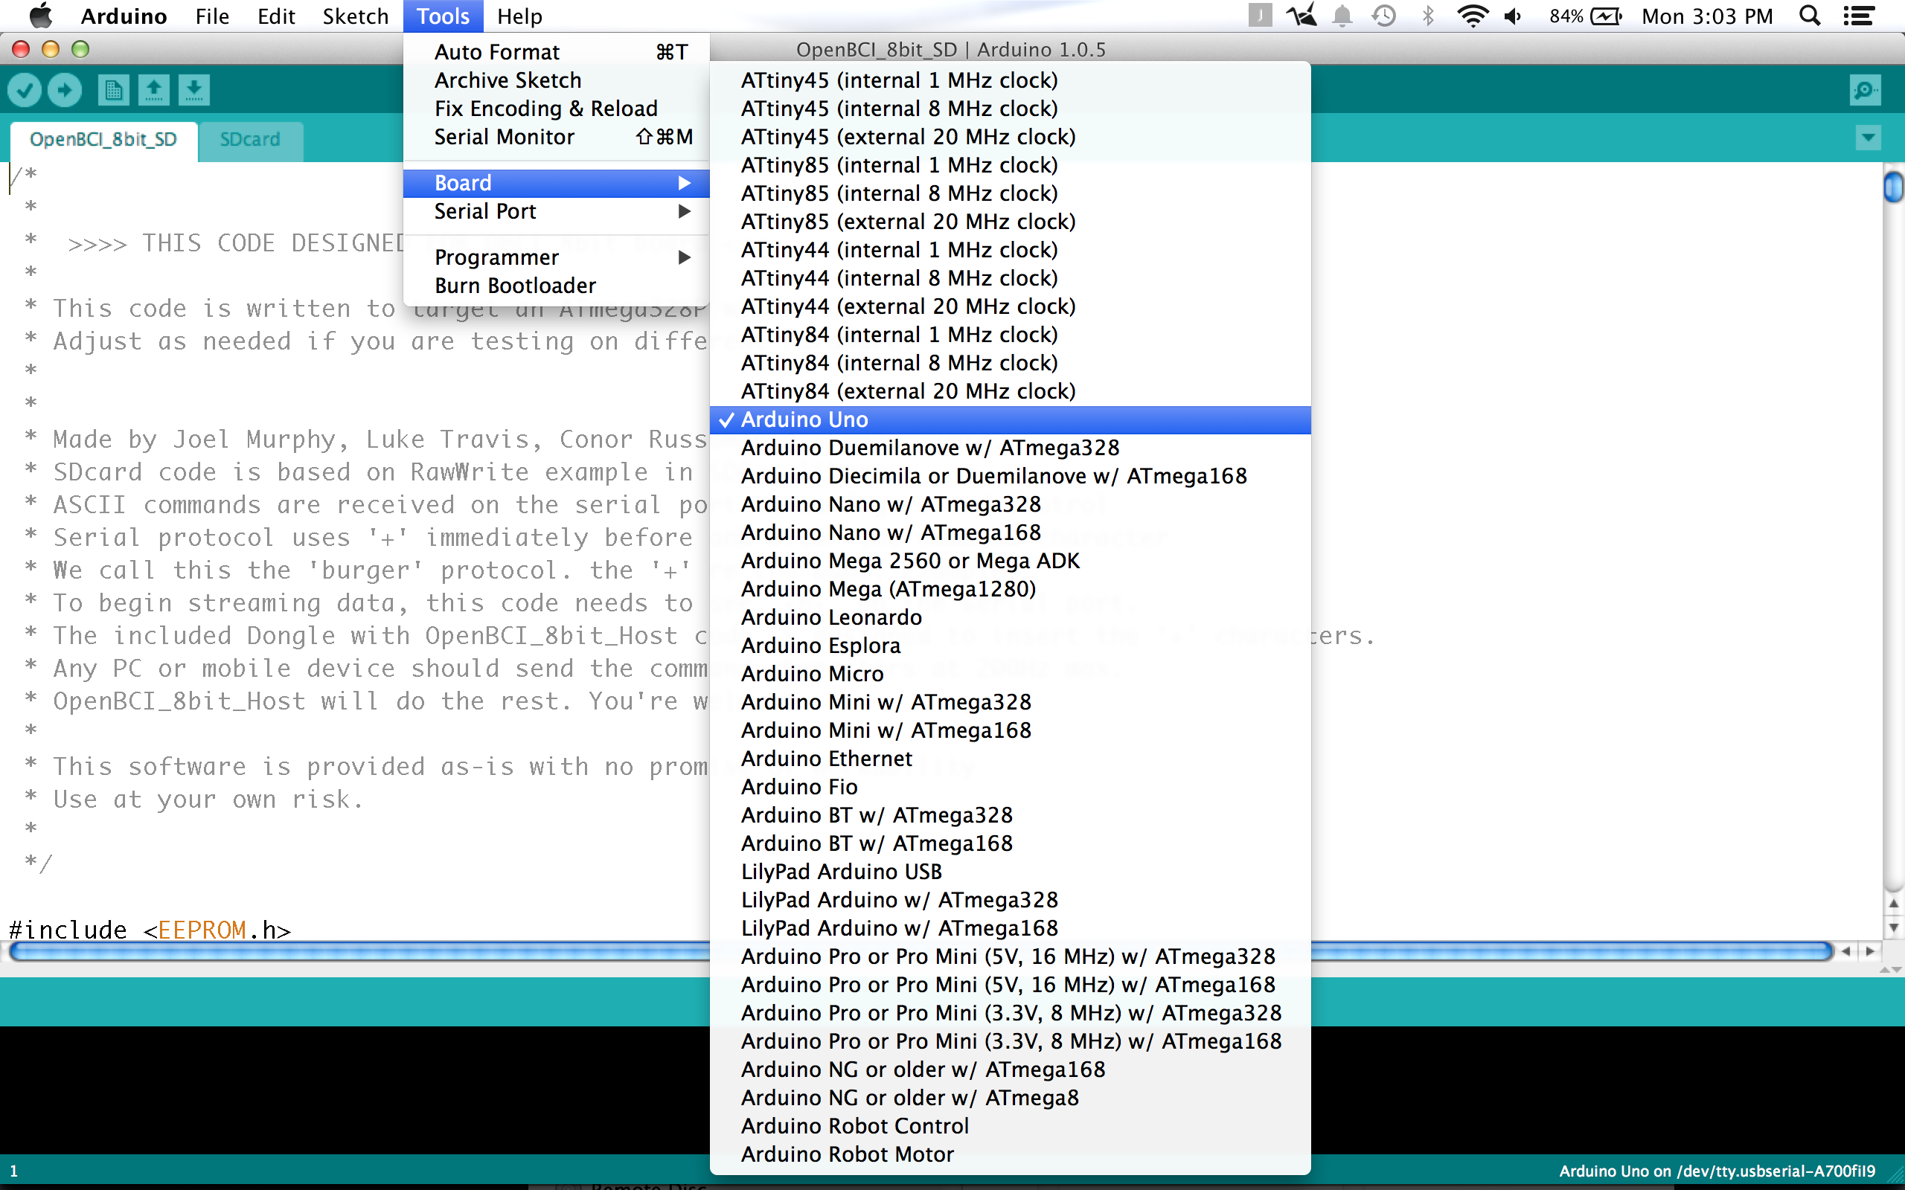
Task: Open the Sketch menu
Action: pos(355,16)
